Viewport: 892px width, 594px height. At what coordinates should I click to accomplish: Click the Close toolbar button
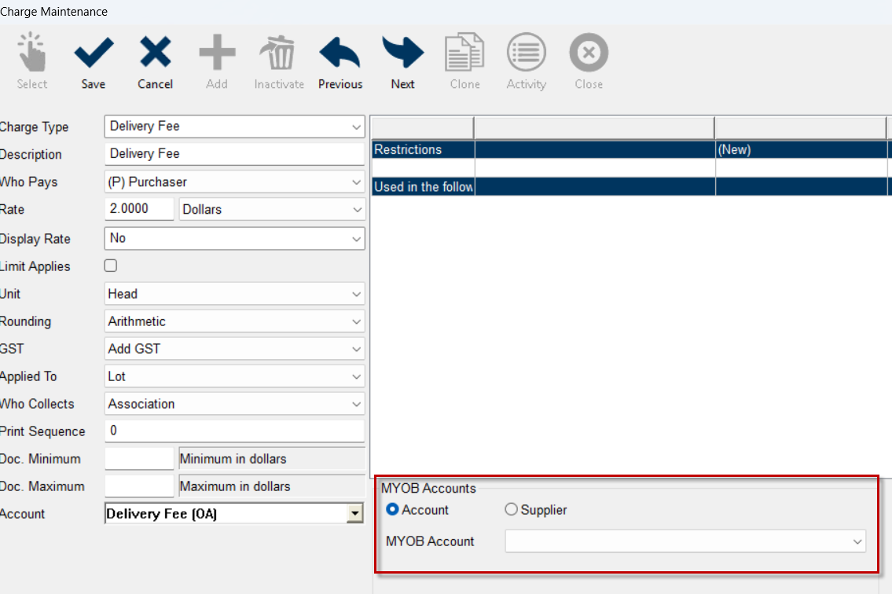click(x=588, y=55)
